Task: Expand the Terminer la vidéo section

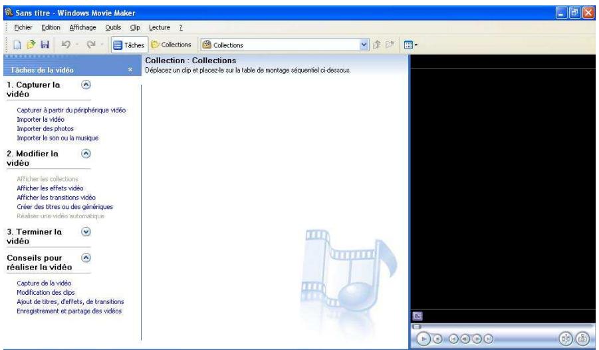Action: tap(86, 232)
